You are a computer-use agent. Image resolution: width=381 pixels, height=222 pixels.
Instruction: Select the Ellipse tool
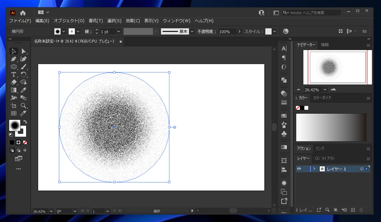click(14, 67)
